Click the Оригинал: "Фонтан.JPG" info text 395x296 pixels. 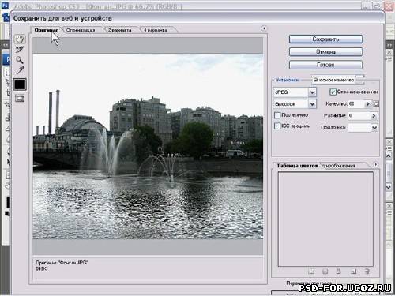point(62,263)
